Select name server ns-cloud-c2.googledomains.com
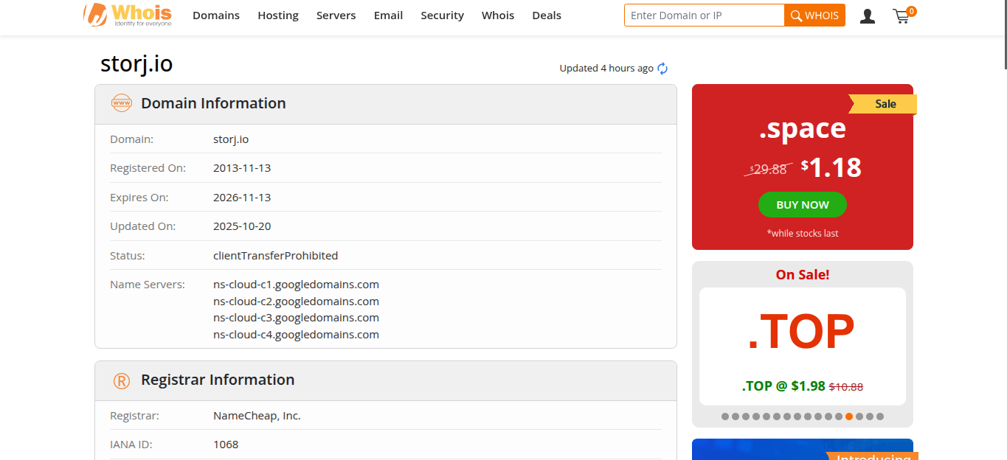This screenshot has height=460, width=1007. (x=296, y=302)
